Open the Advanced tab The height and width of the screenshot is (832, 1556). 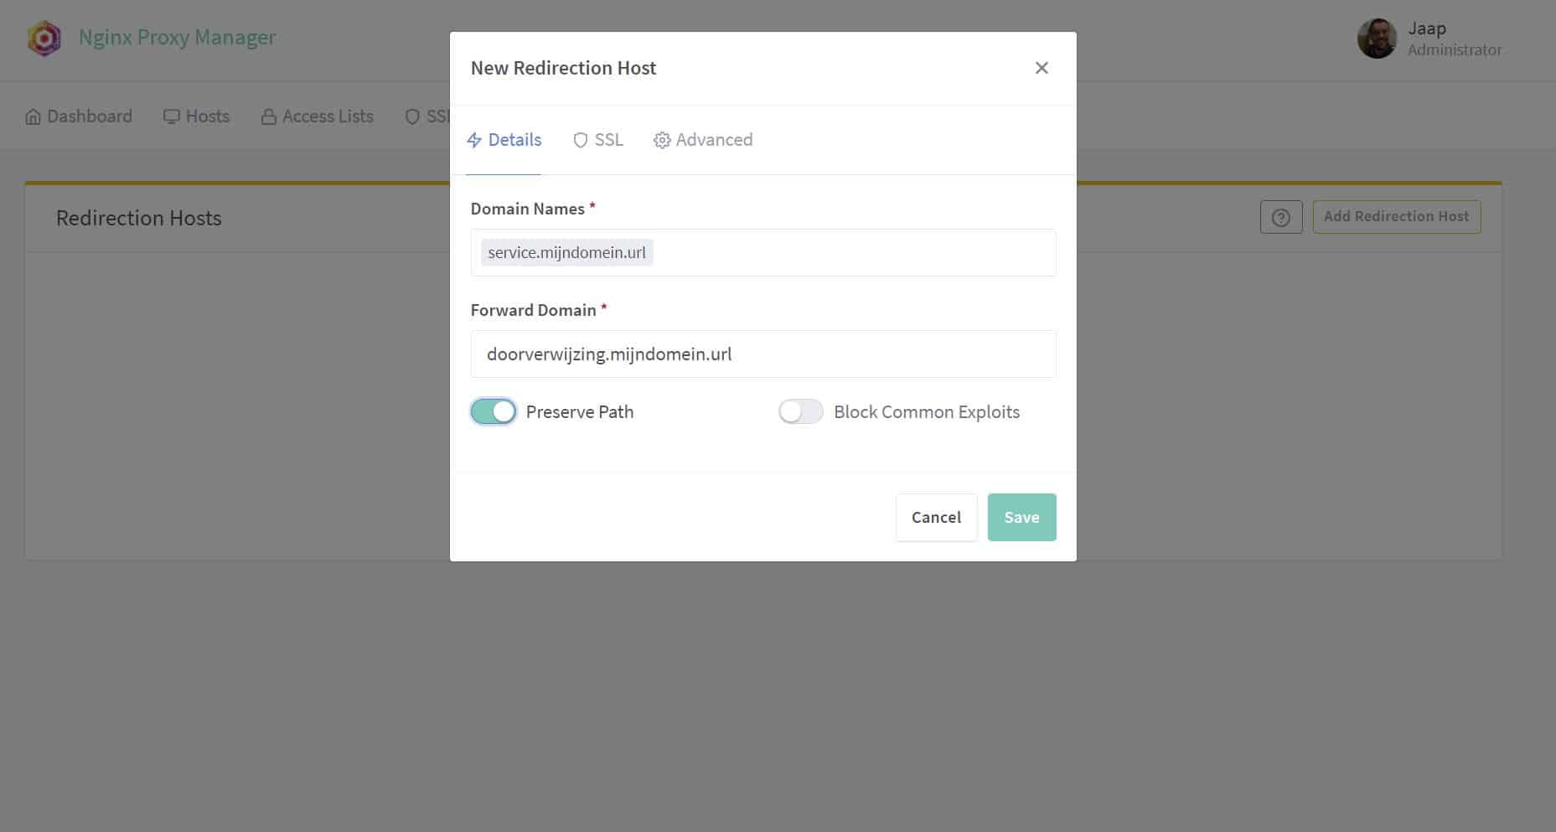704,140
